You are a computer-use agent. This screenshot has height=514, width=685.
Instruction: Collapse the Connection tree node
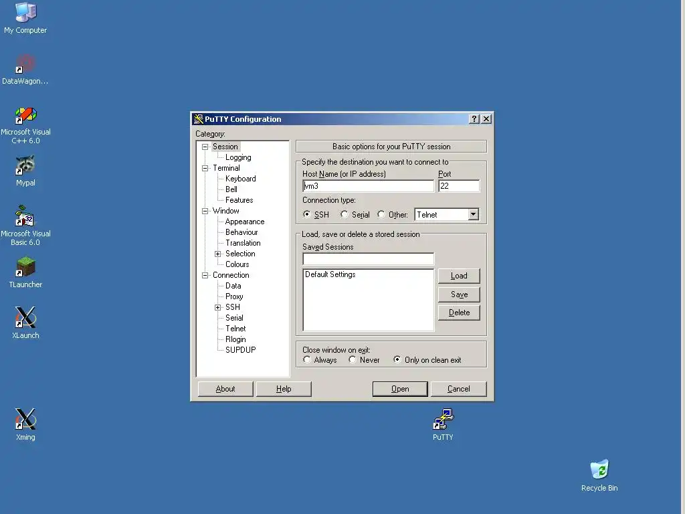[x=205, y=275]
